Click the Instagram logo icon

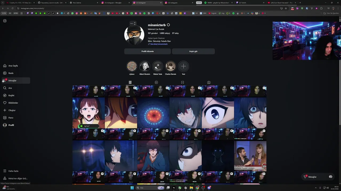(x=5, y=21)
